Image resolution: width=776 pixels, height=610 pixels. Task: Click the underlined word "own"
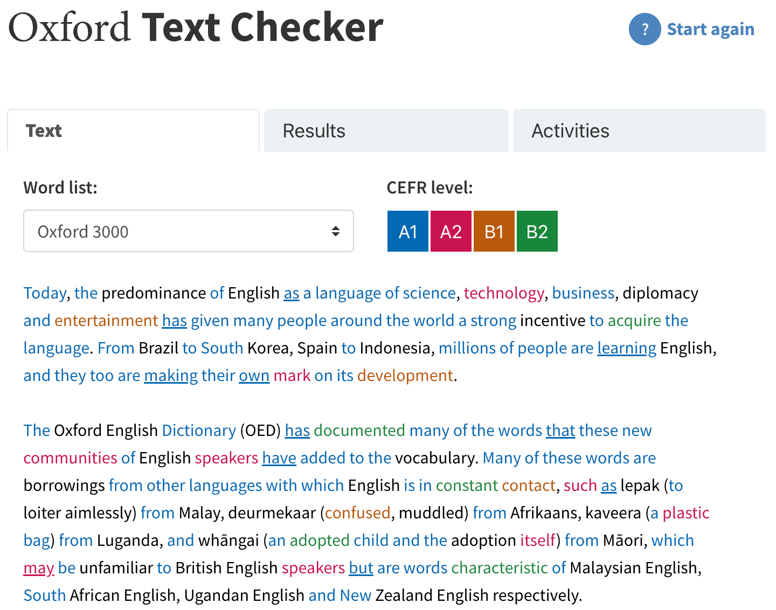pyautogui.click(x=254, y=376)
